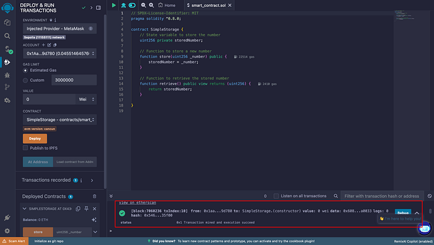Click the Value amount input field
The width and height of the screenshot is (434, 245).
point(49,99)
